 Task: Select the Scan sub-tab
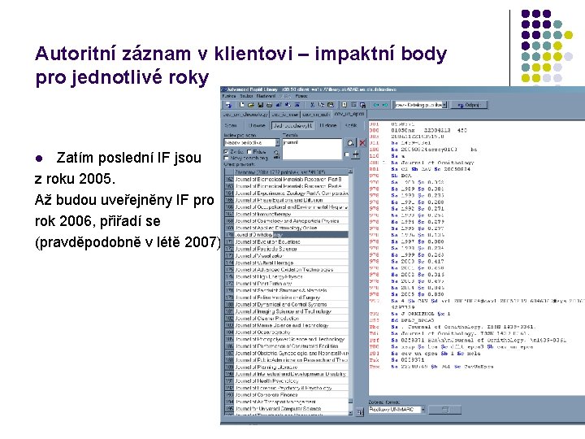(x=231, y=125)
